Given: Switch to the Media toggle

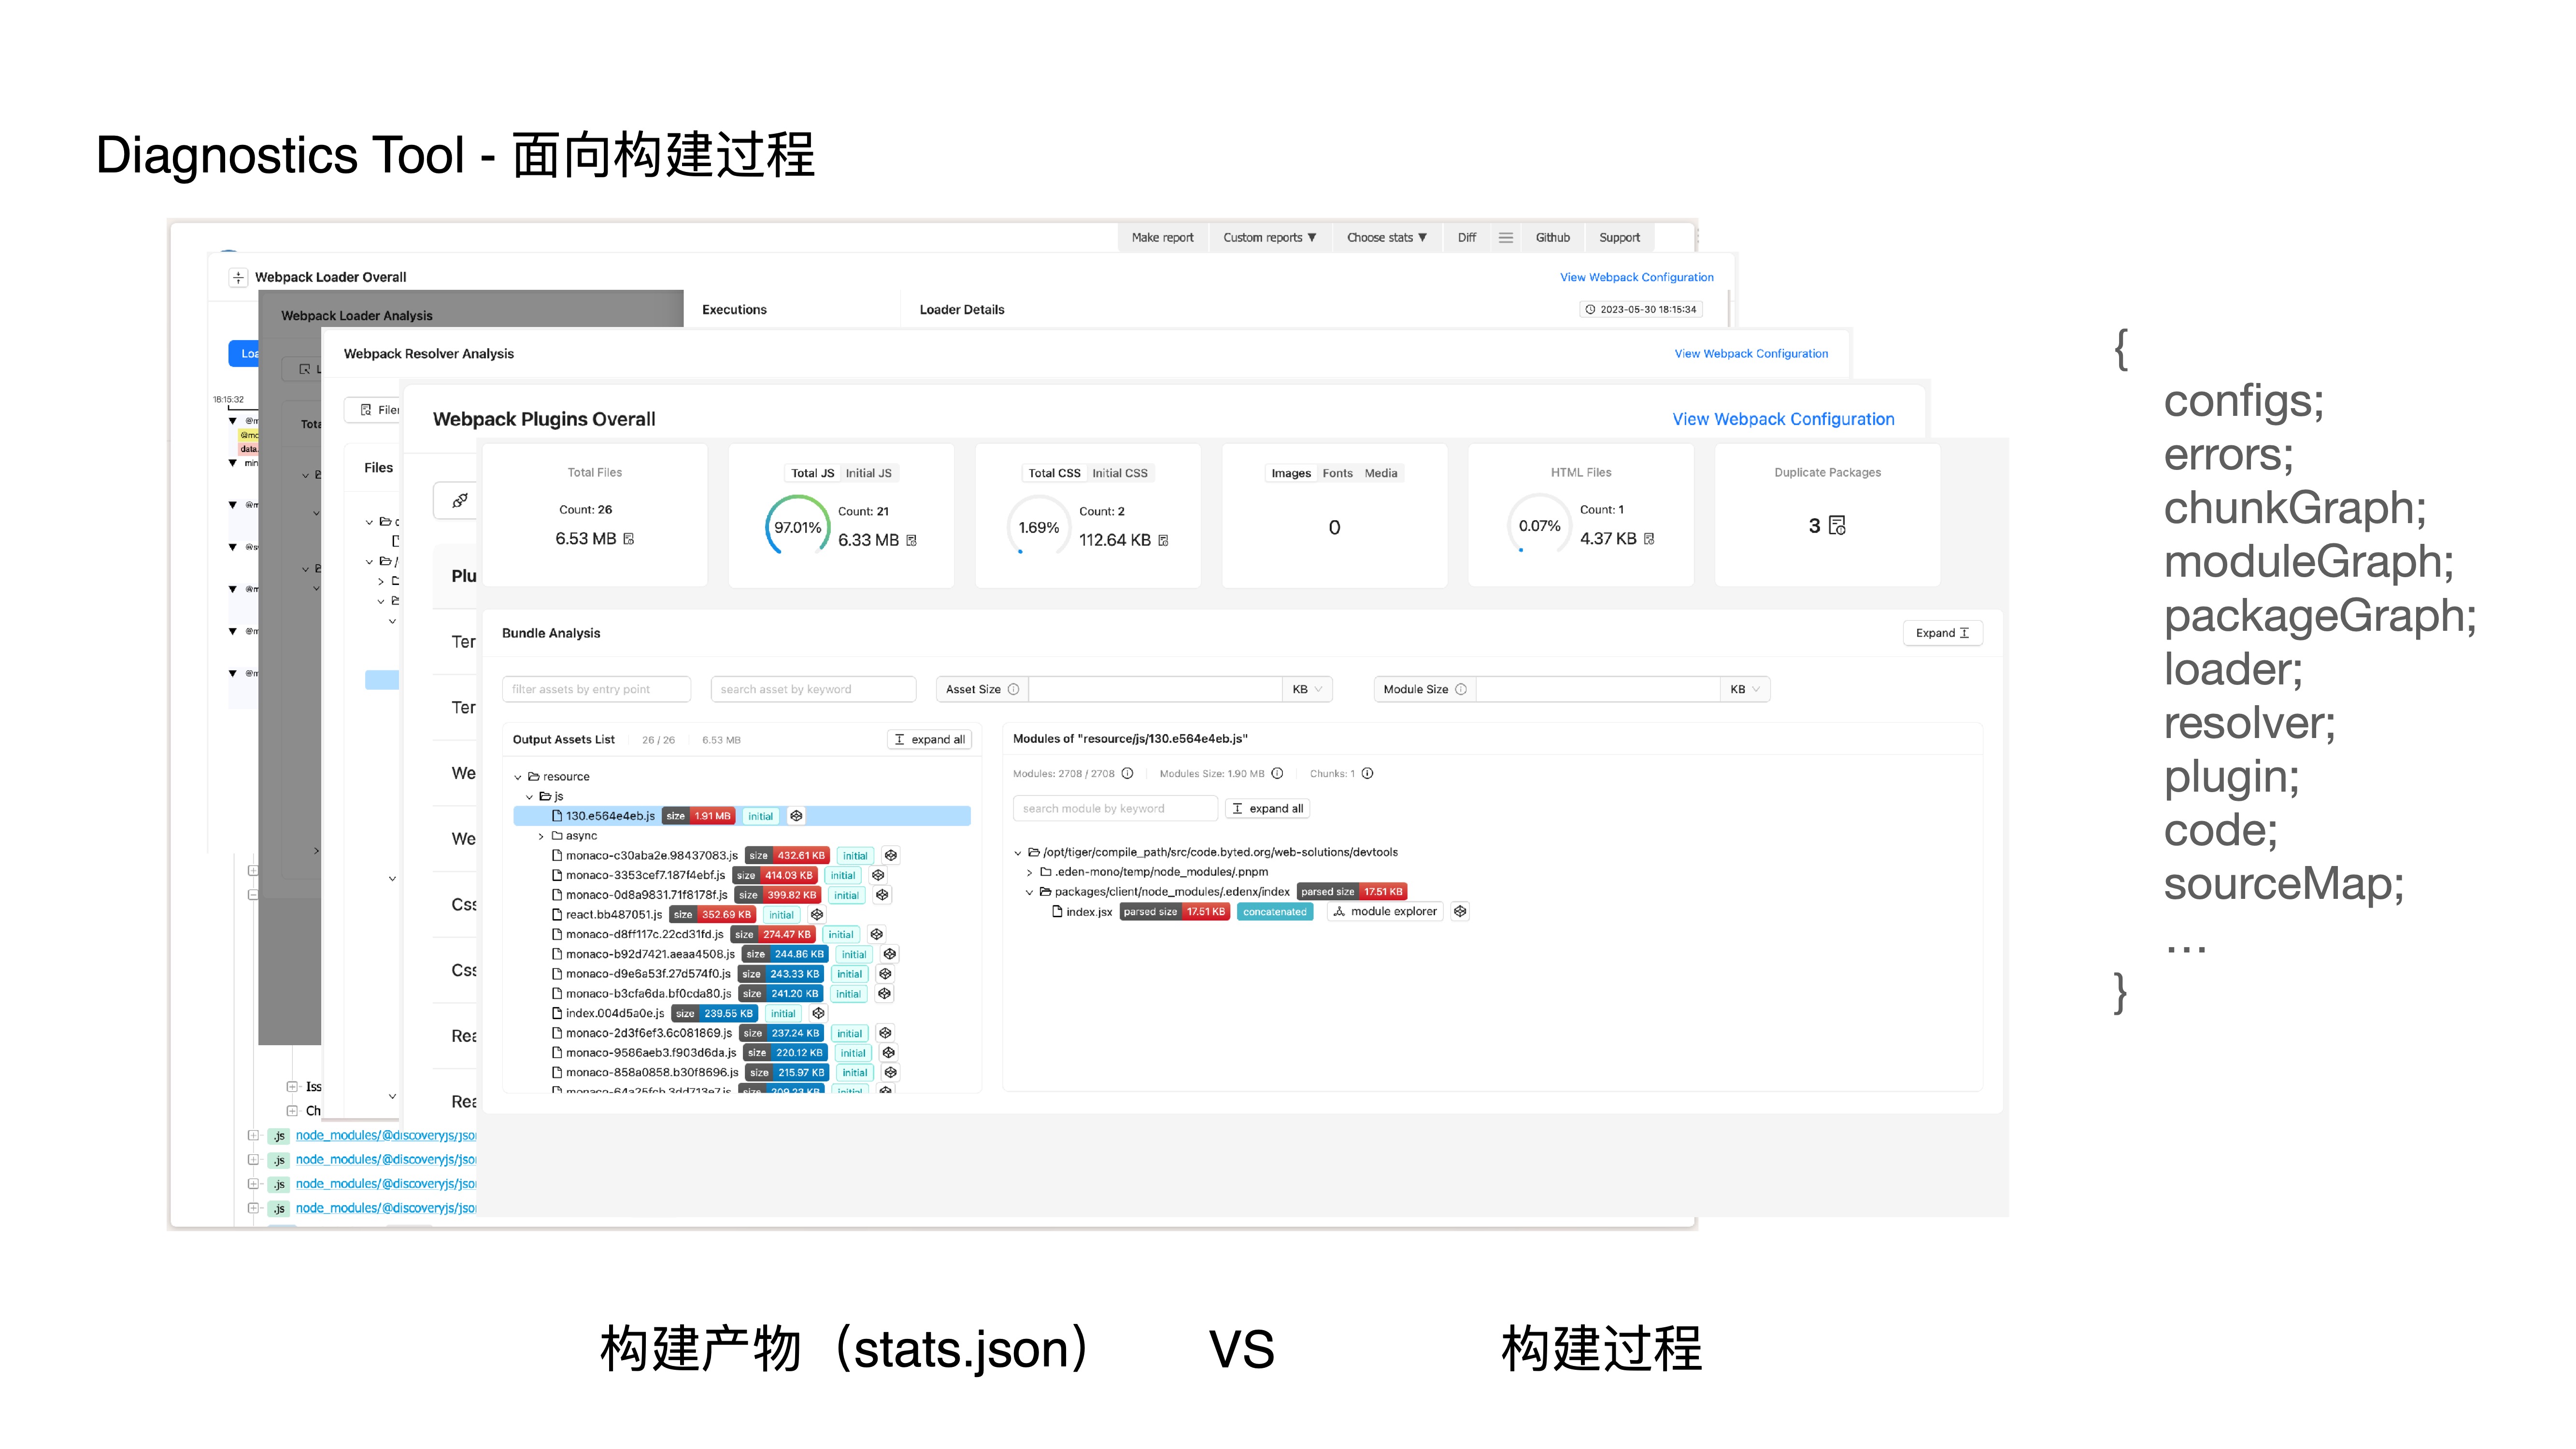Looking at the screenshot, I should [1381, 473].
